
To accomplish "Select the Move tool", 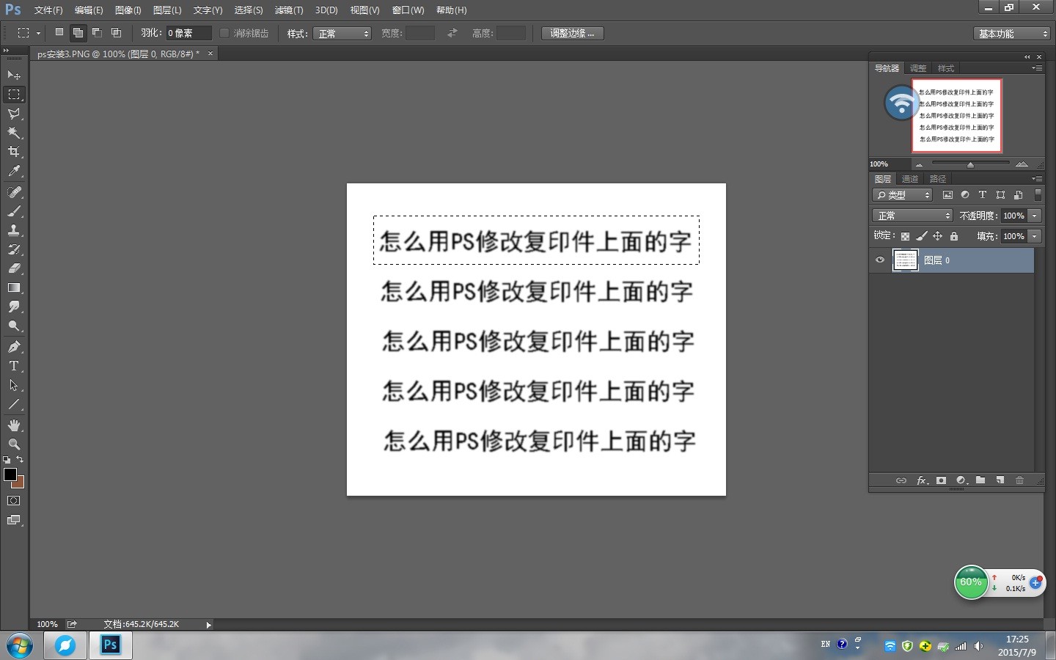I will (14, 75).
